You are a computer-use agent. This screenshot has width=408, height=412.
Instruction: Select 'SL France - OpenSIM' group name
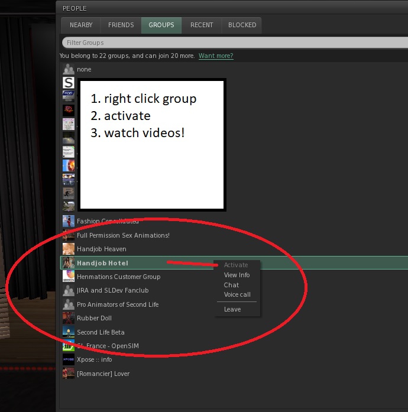pyautogui.click(x=108, y=346)
